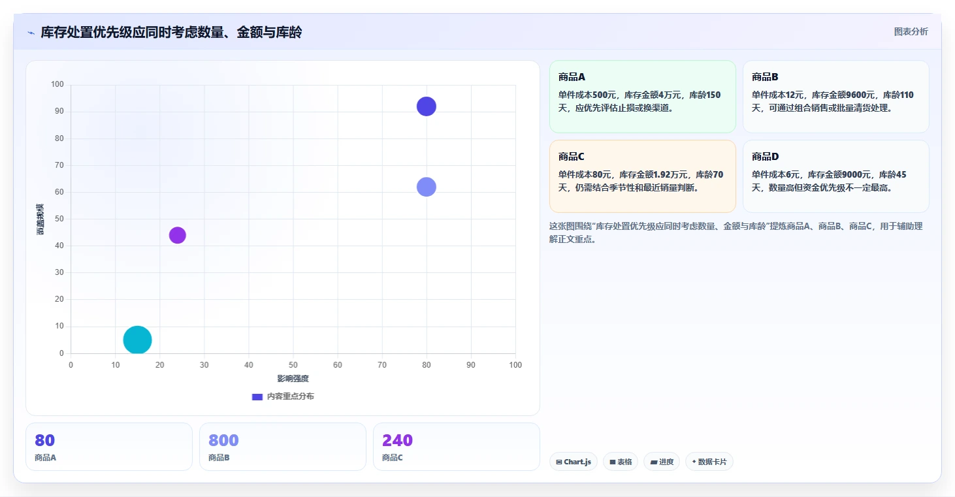Click the page title 库存处置优先级应同时考虑数量、金额与库龄

tap(171, 33)
